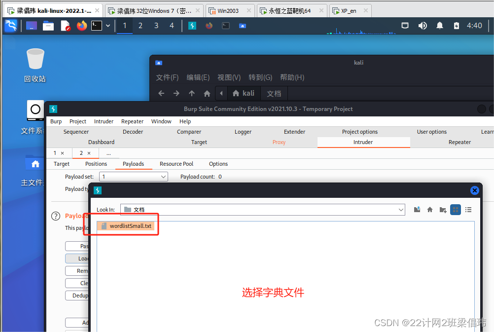This screenshot has width=494, height=332.
Task: Open 帮助(H) menu in file manager
Action: tap(292, 77)
